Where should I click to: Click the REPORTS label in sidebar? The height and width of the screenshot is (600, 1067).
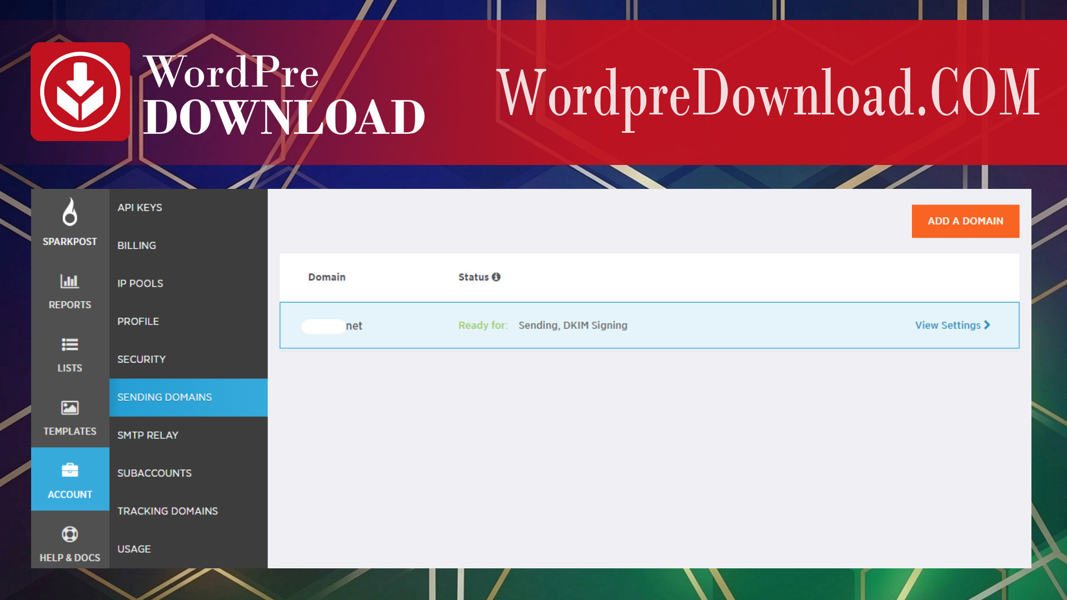(70, 305)
